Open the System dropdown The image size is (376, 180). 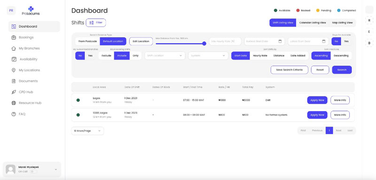208,56
